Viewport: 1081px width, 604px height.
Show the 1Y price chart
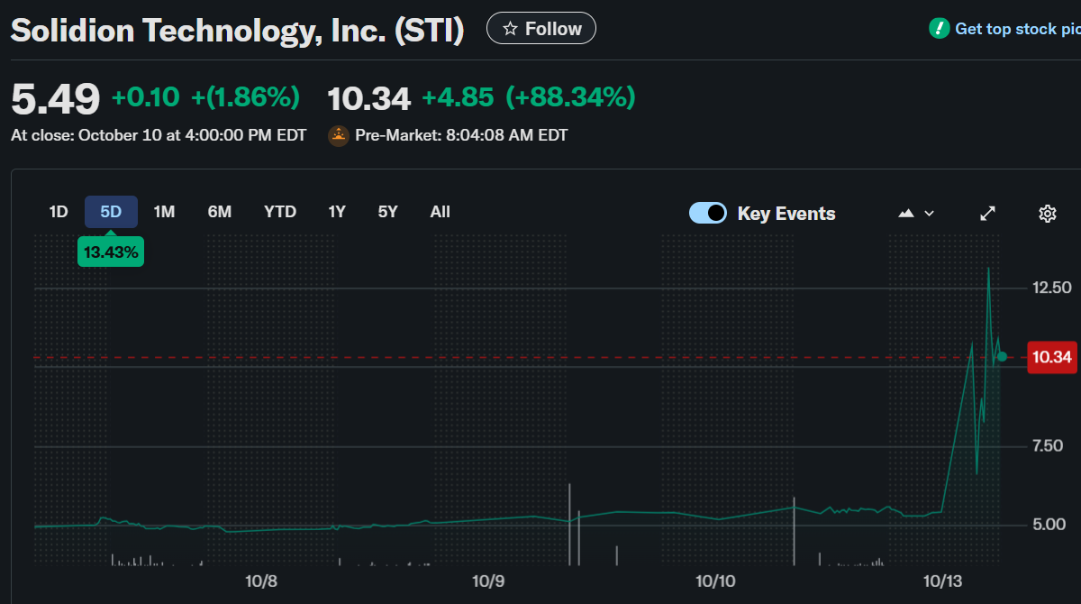[x=337, y=212]
